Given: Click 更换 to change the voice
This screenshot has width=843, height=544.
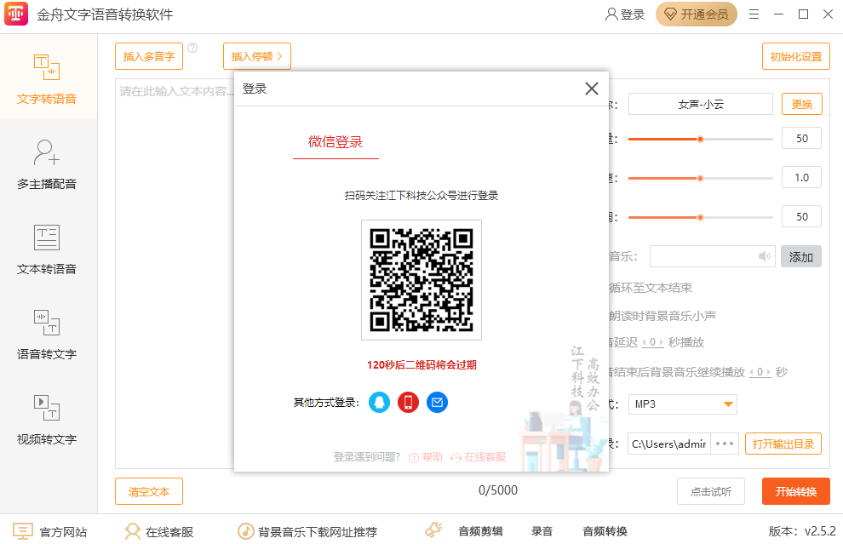Looking at the screenshot, I should coord(801,104).
